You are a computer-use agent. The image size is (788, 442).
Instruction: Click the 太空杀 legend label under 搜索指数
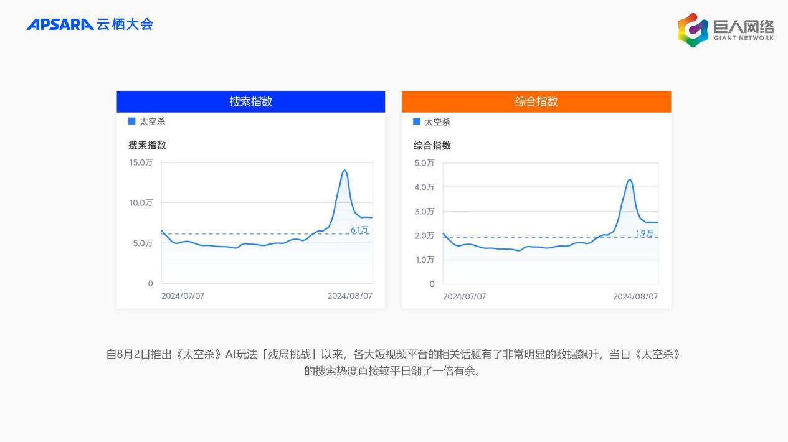pyautogui.click(x=153, y=121)
